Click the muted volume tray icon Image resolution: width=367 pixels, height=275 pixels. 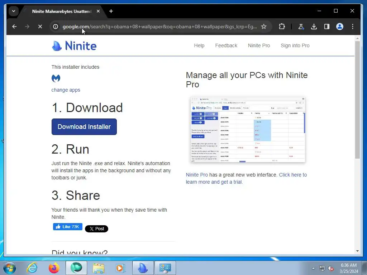(x=331, y=268)
